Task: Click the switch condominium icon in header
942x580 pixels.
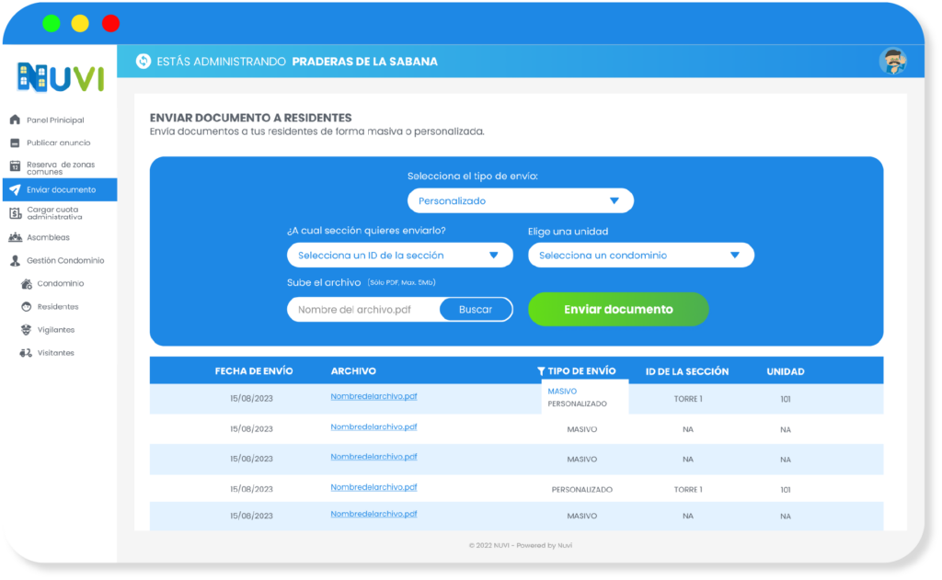Action: [x=143, y=62]
